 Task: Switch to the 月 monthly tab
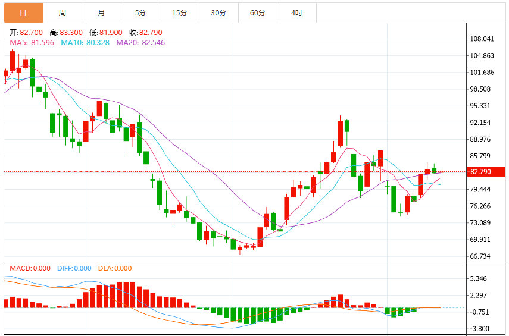[x=102, y=13]
